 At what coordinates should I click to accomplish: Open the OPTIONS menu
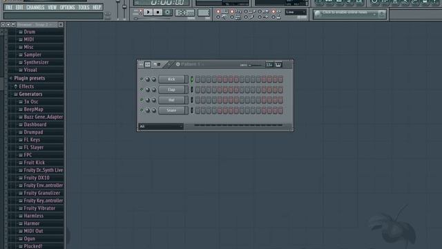67,8
